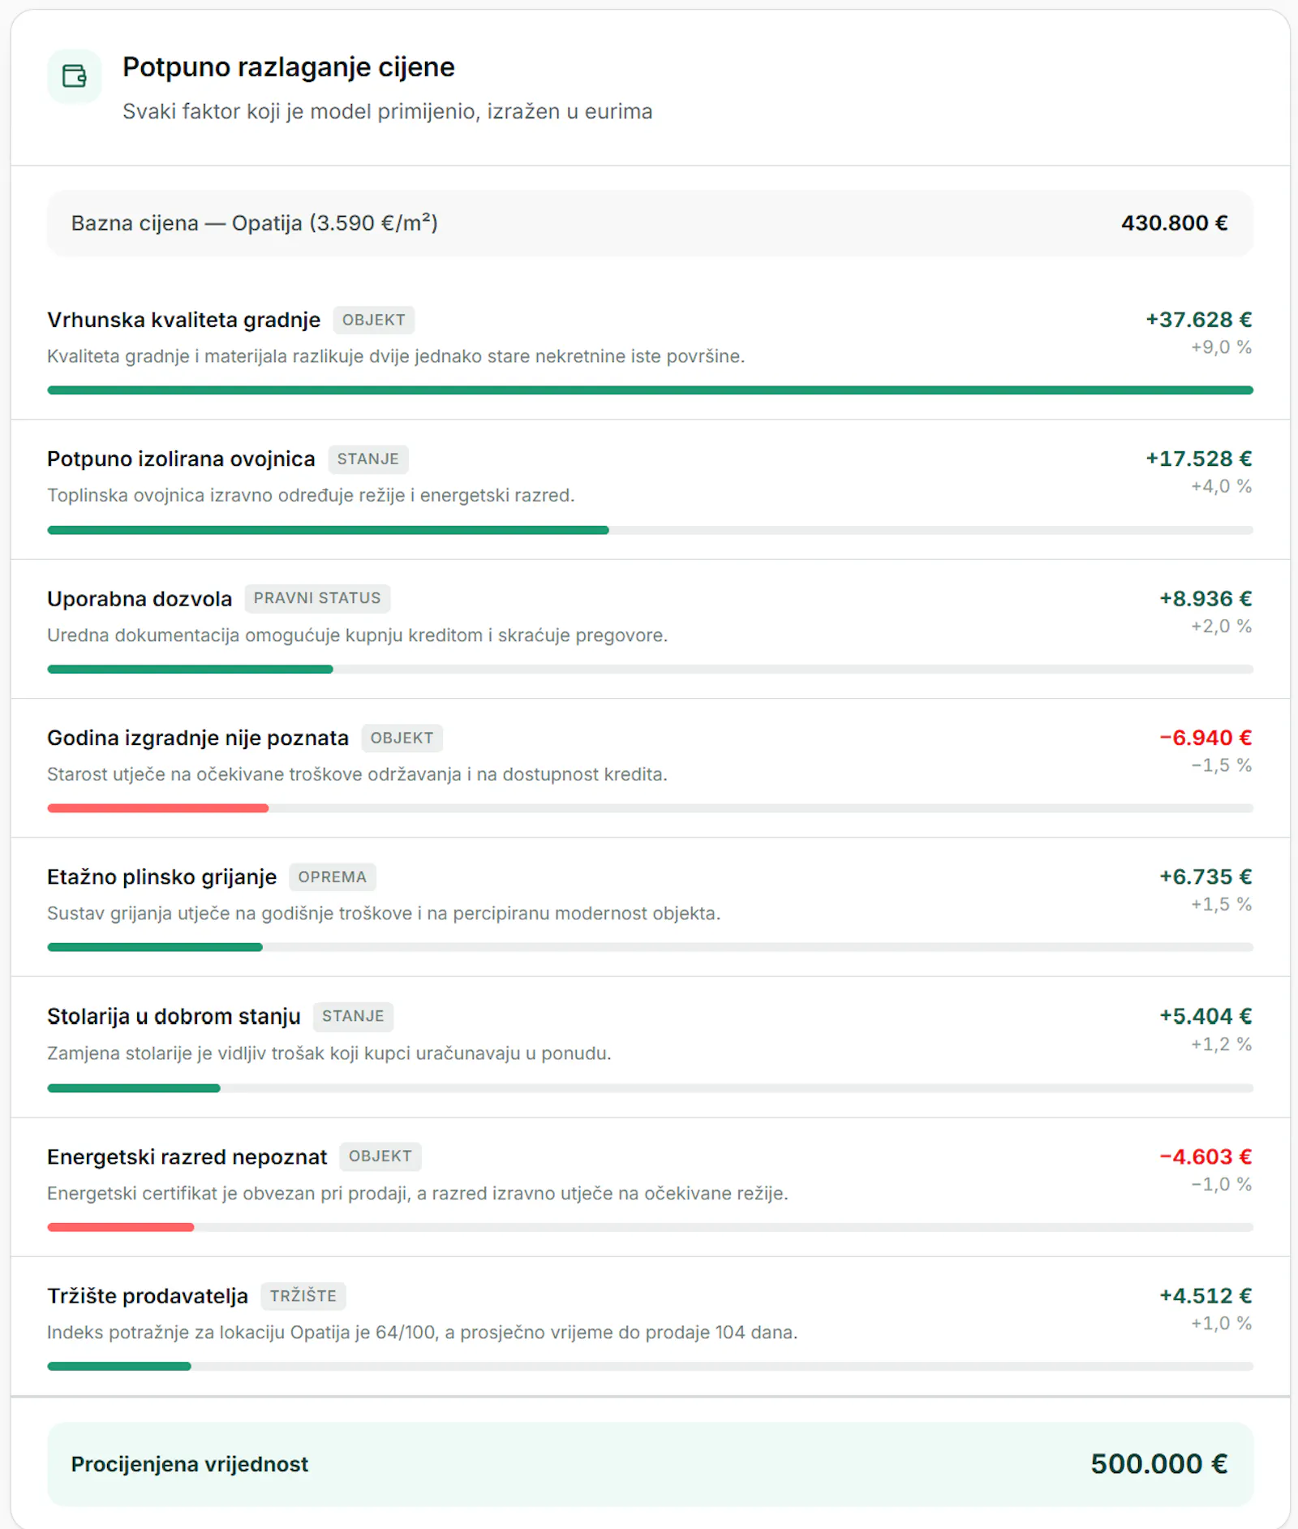Click progress bar under Vrhunska kvaliteta gradnje
Viewport: 1298px width, 1529px height.
point(650,390)
